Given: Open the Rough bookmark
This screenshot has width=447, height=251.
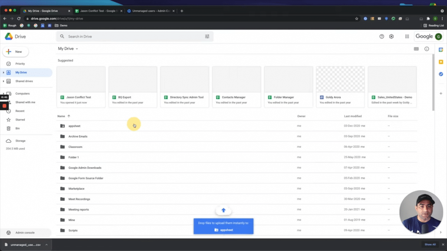Looking at the screenshot, I should click(10, 25).
